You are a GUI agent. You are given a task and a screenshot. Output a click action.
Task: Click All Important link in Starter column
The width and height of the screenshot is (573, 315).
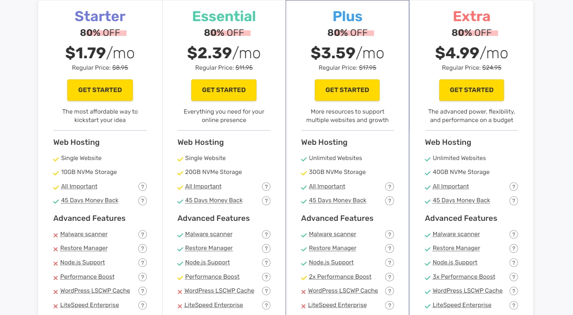79,187
